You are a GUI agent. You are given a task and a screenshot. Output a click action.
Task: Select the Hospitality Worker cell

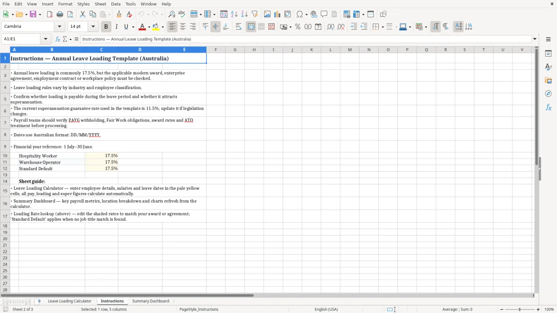coord(52,156)
